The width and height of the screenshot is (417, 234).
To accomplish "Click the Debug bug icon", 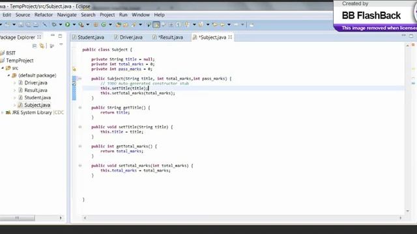I will click(54, 25).
